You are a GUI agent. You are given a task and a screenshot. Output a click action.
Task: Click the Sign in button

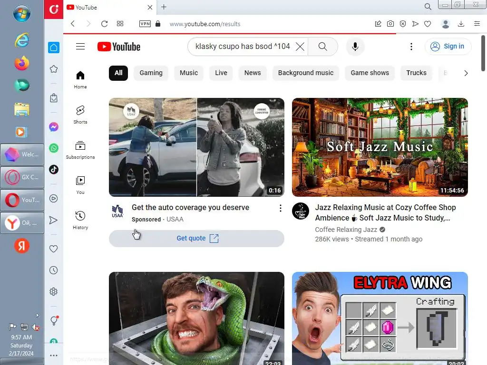pos(448,47)
